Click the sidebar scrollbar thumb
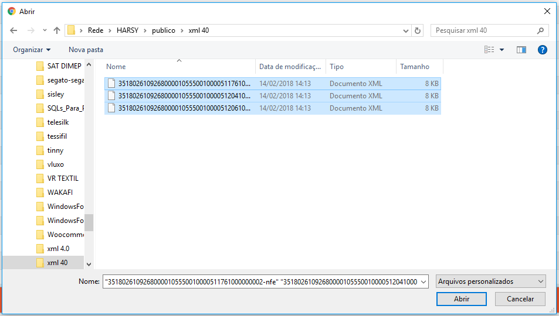The height and width of the screenshot is (316, 559). coord(89,222)
